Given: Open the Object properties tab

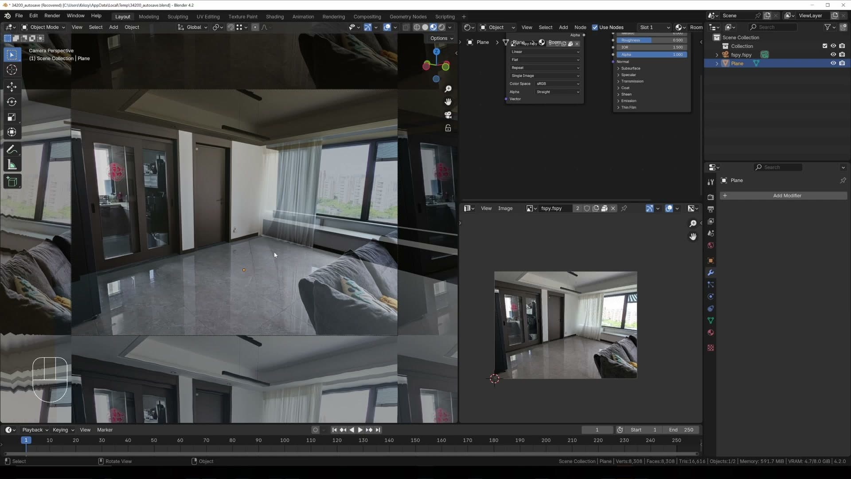Looking at the screenshot, I should point(710,260).
